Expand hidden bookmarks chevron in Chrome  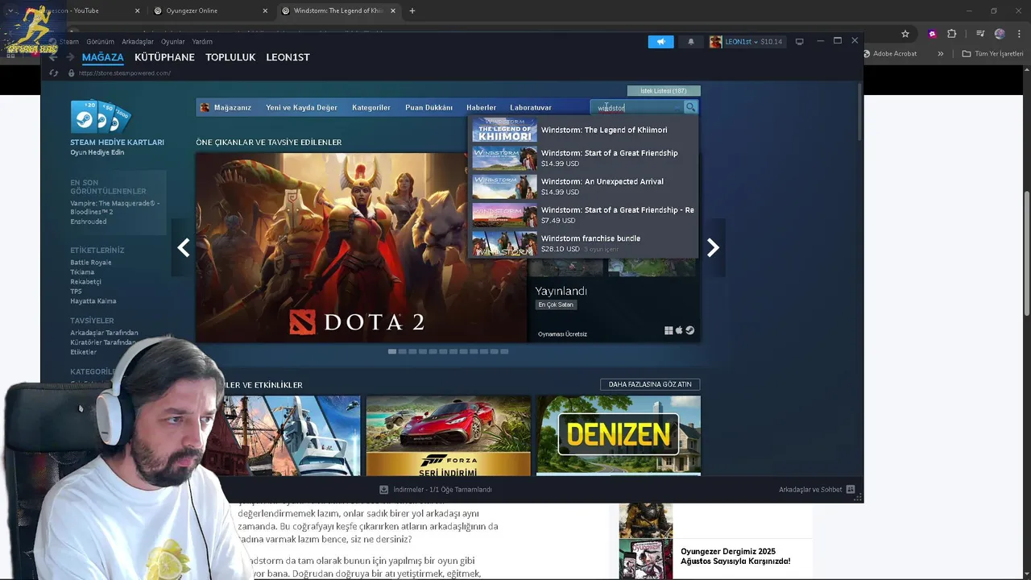(x=940, y=54)
